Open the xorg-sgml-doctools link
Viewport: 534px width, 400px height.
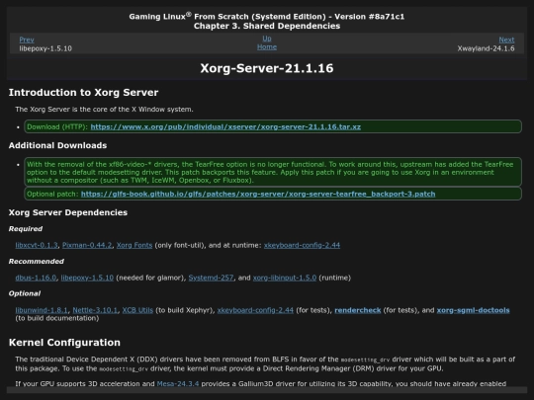(473, 310)
